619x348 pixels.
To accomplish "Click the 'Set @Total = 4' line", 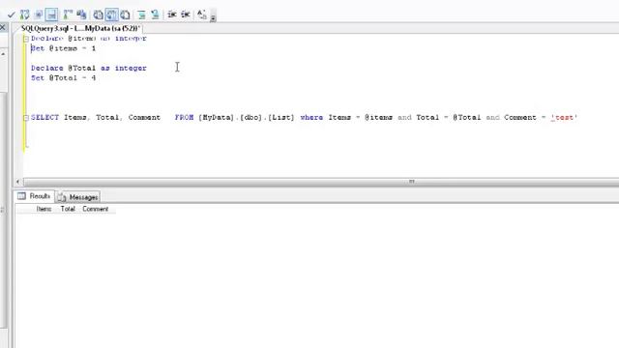I will click(63, 78).
